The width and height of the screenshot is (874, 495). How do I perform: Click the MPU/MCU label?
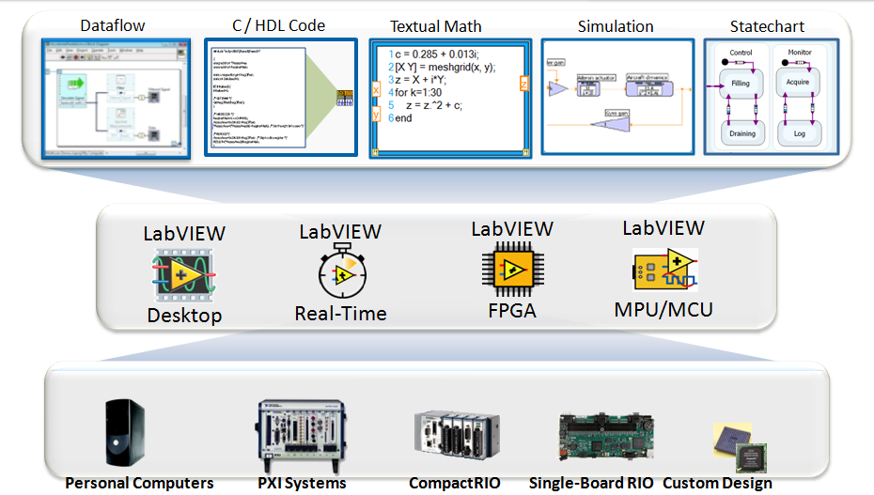pos(663,310)
